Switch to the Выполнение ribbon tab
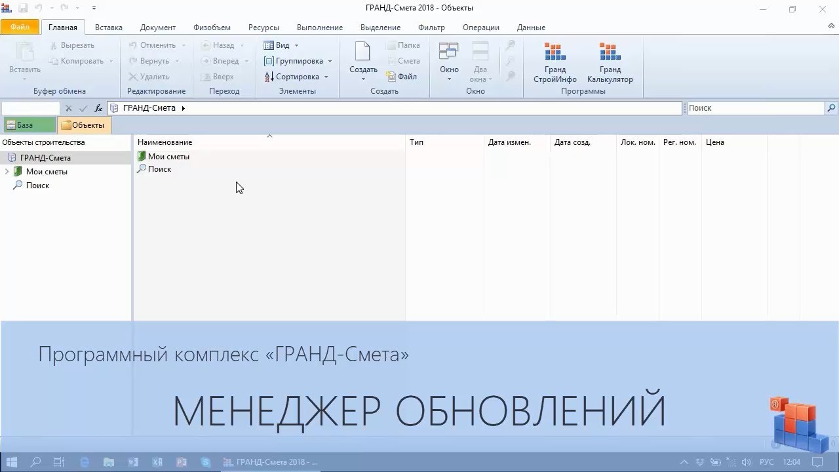Screen dimensions: 839x472 320,28
